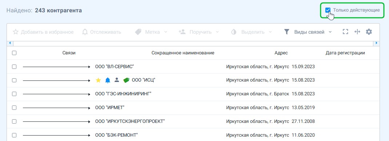The width and height of the screenshot is (389, 141).
Task: Click right scroll arrow above table
Action: point(376,43)
